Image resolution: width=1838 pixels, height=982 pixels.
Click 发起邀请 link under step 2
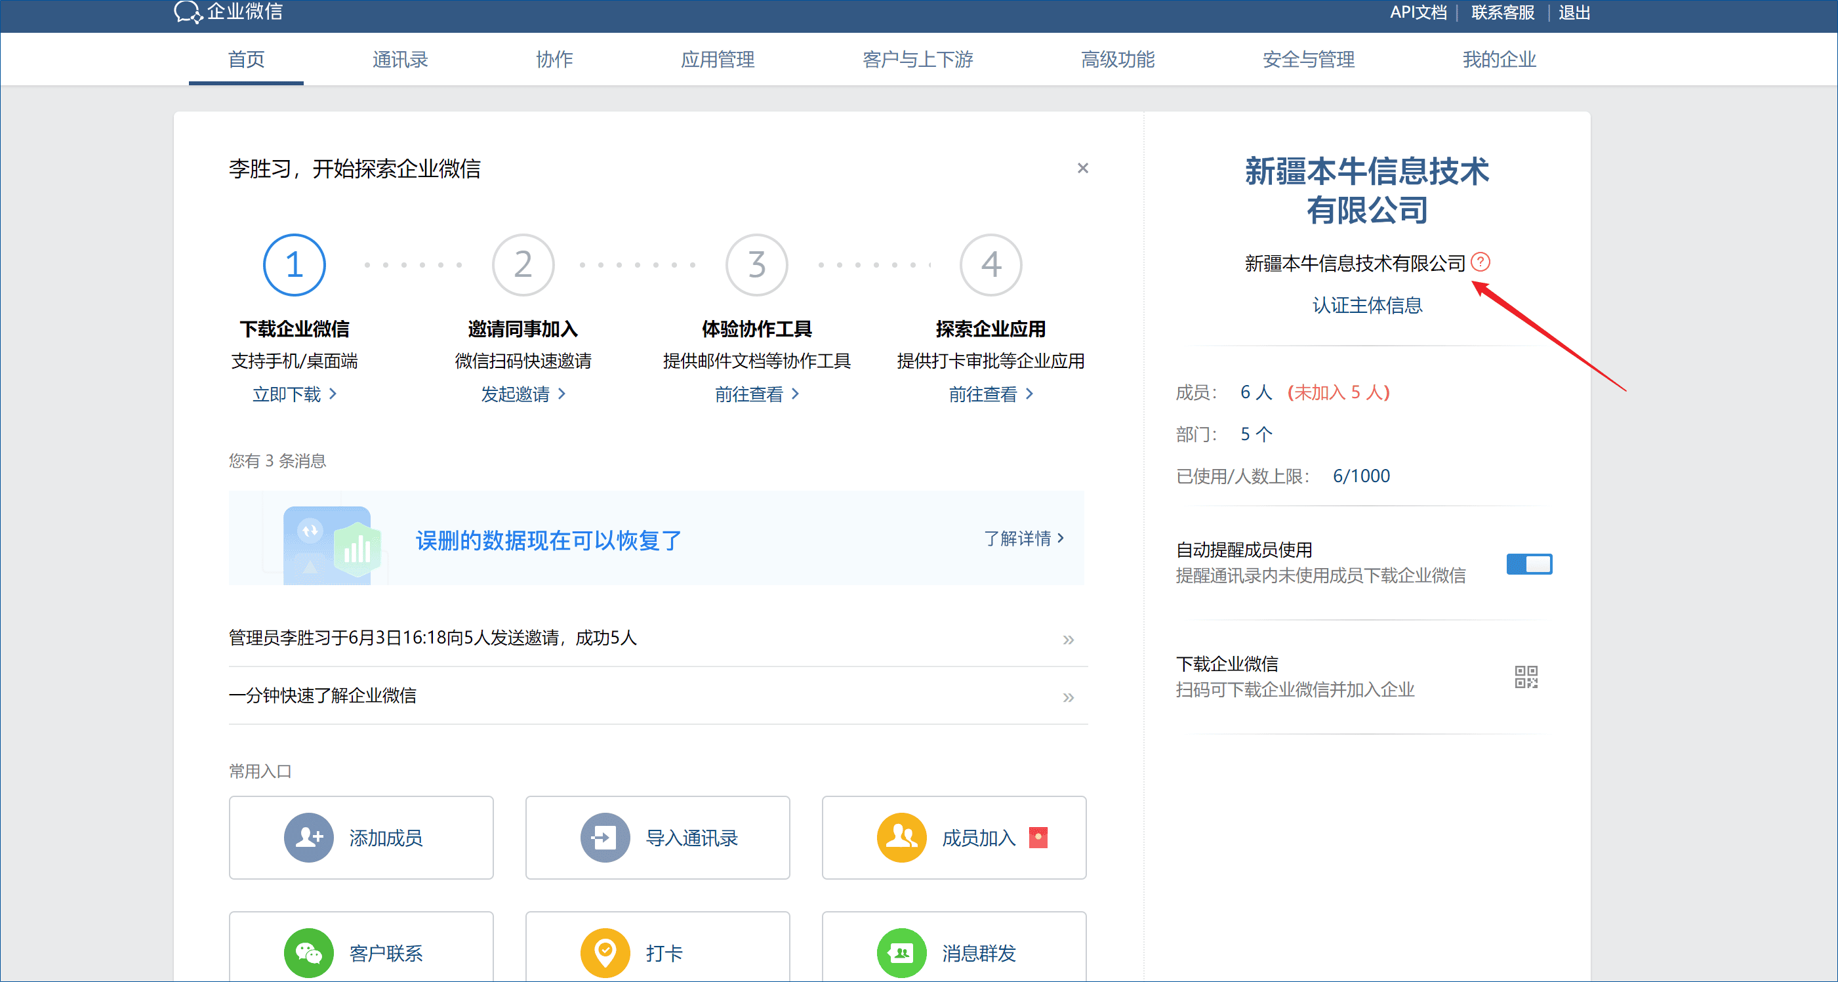point(523,394)
